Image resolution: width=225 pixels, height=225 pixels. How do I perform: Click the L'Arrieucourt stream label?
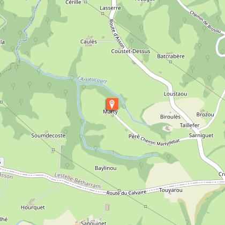pos(92,80)
